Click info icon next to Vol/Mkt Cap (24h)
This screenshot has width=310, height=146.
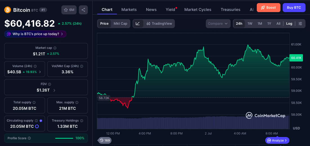pyautogui.click(x=81, y=66)
